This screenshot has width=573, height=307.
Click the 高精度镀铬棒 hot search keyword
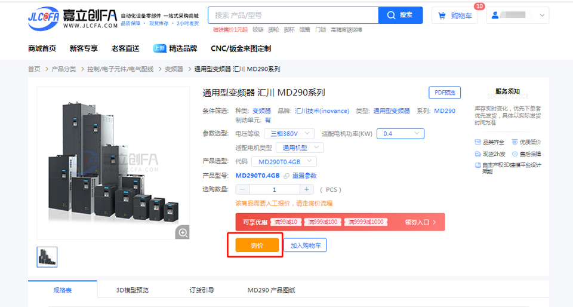346,30
